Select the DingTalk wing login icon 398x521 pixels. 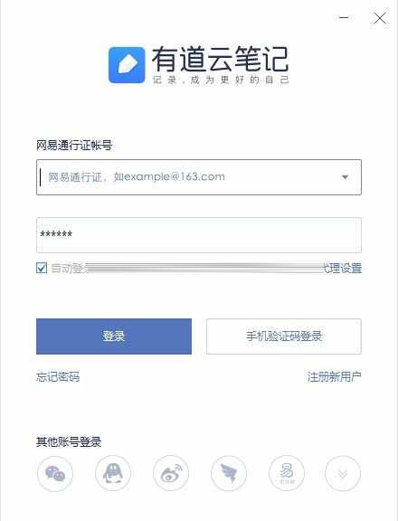(x=229, y=473)
